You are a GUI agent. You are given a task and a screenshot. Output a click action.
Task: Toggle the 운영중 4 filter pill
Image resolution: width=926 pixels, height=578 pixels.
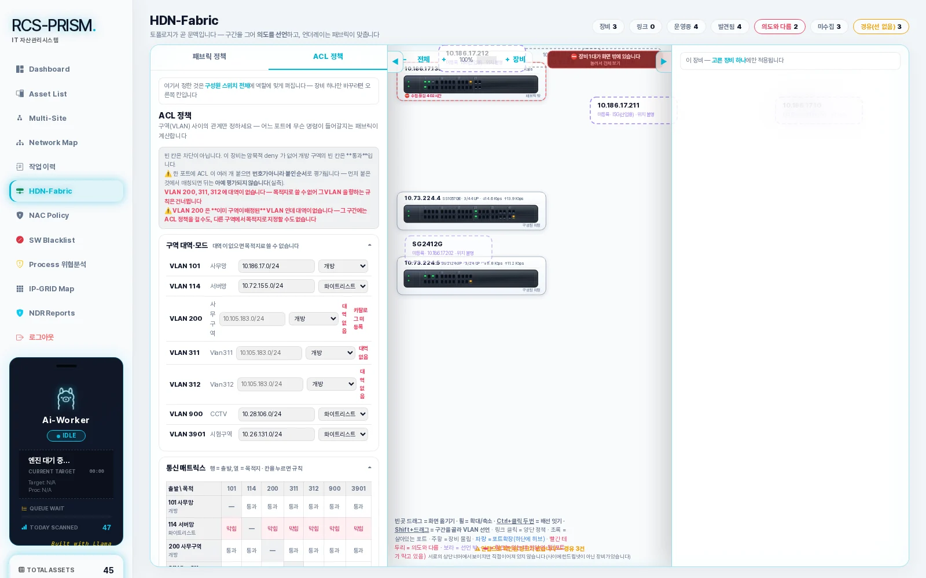pyautogui.click(x=686, y=27)
